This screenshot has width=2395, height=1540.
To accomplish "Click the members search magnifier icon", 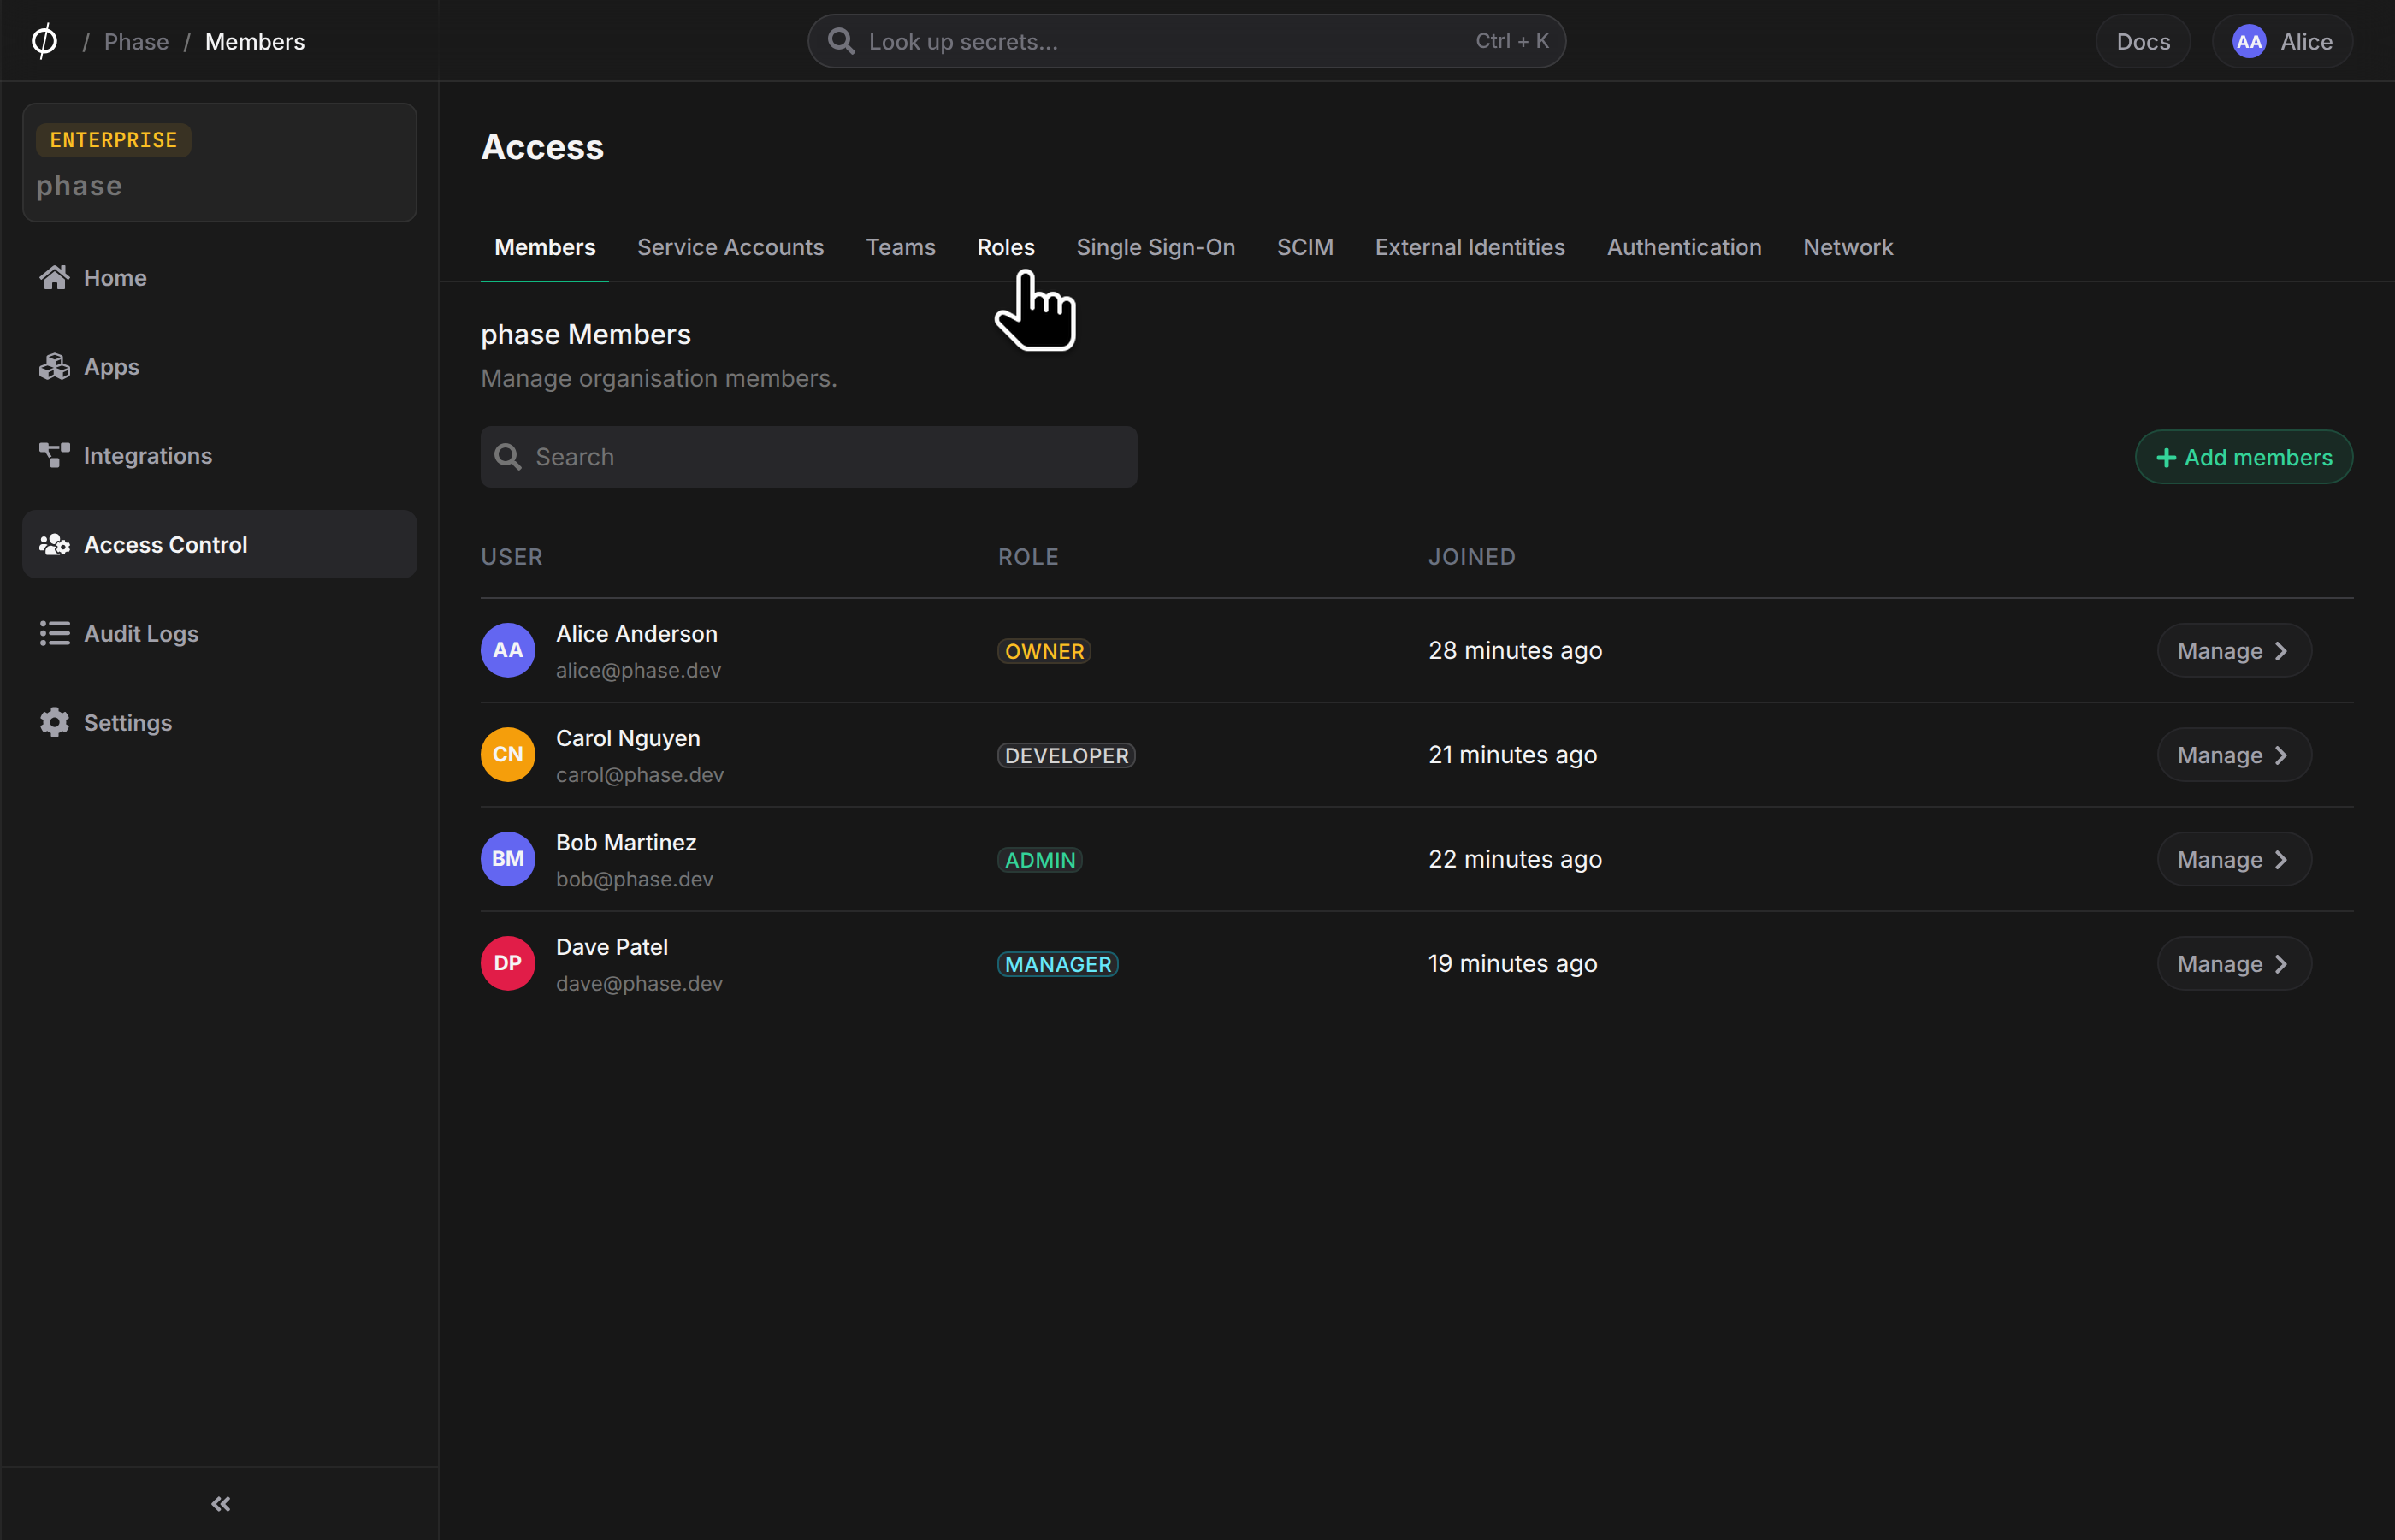I will coord(508,457).
